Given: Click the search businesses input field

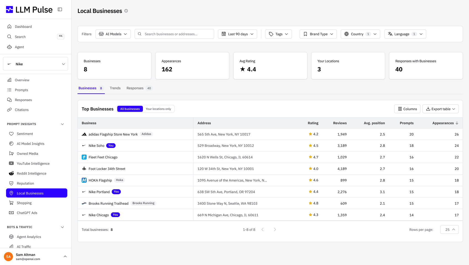Looking at the screenshot, I should (174, 34).
